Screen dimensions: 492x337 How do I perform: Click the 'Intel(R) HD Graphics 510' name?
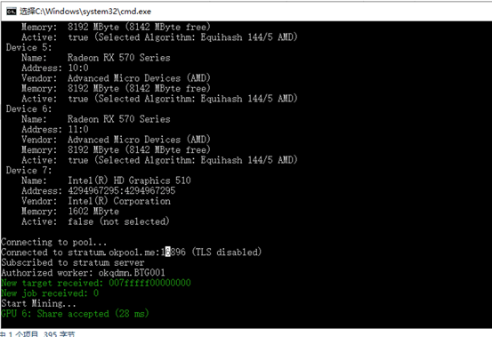(129, 181)
